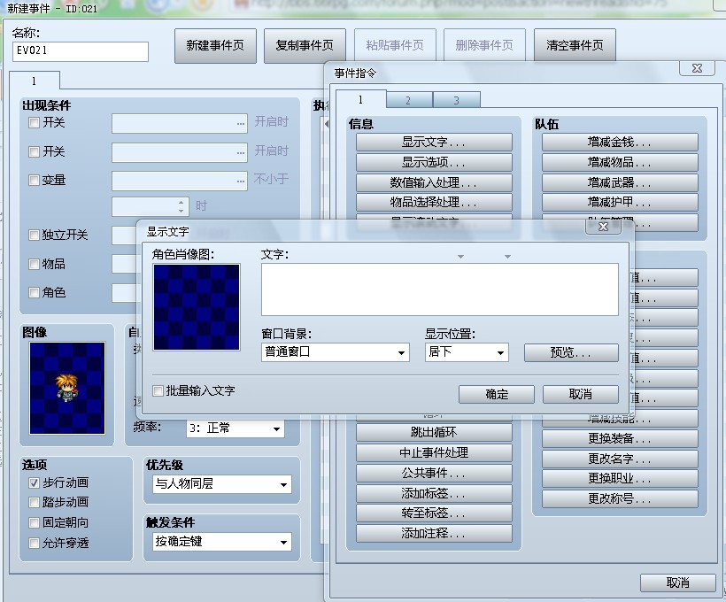This screenshot has width=726, height=602.
Task: Click the 数值输入处理... command button
Action: tap(435, 183)
